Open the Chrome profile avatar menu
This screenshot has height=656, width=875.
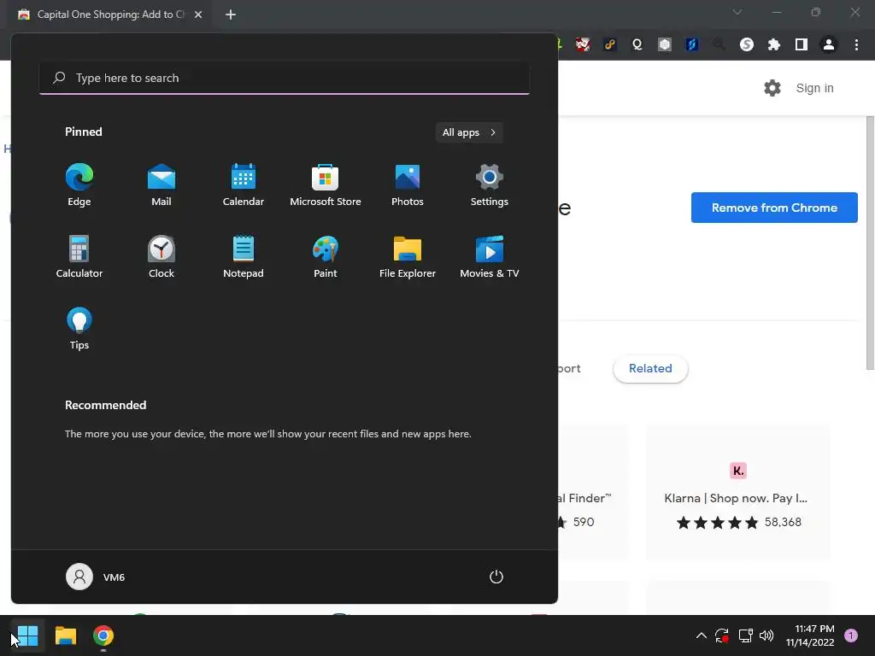tap(829, 44)
